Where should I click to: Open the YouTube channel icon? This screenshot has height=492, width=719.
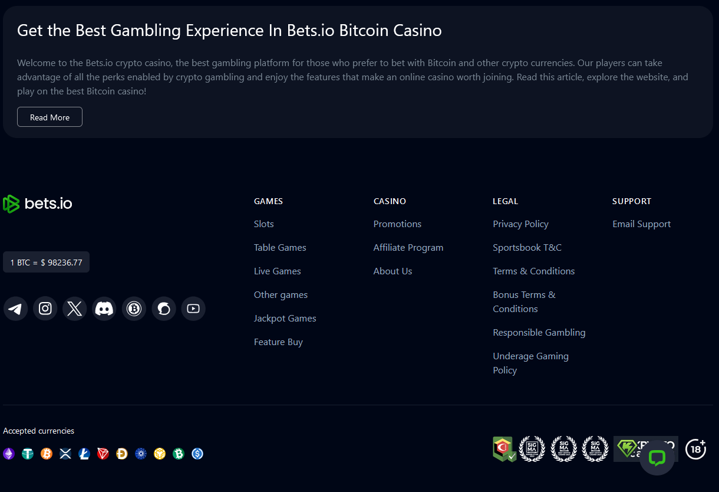[193, 309]
